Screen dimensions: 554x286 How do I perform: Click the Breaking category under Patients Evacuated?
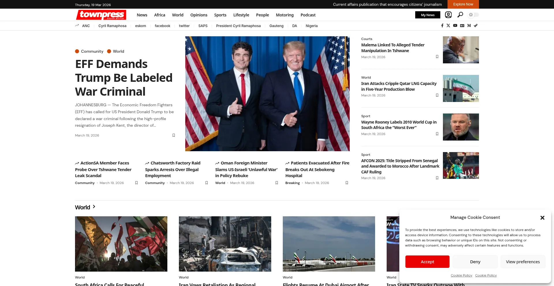293,183
